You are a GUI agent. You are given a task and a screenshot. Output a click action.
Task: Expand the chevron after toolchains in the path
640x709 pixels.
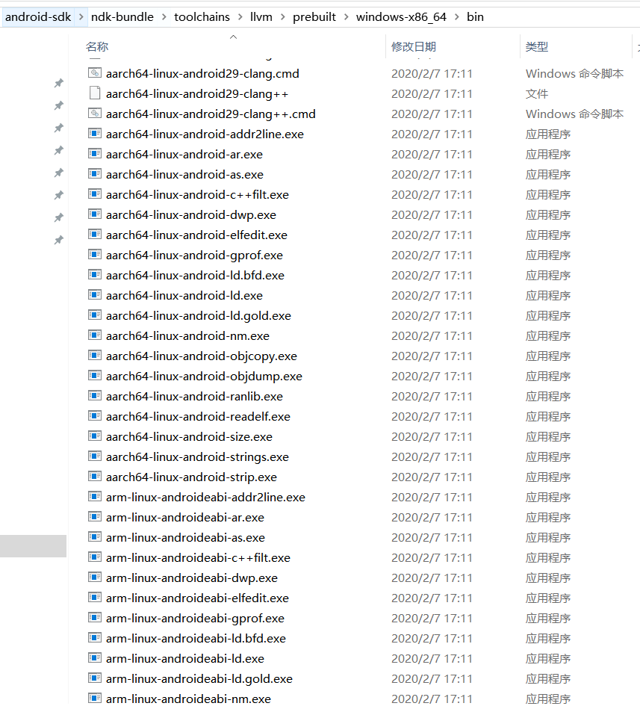point(240,17)
